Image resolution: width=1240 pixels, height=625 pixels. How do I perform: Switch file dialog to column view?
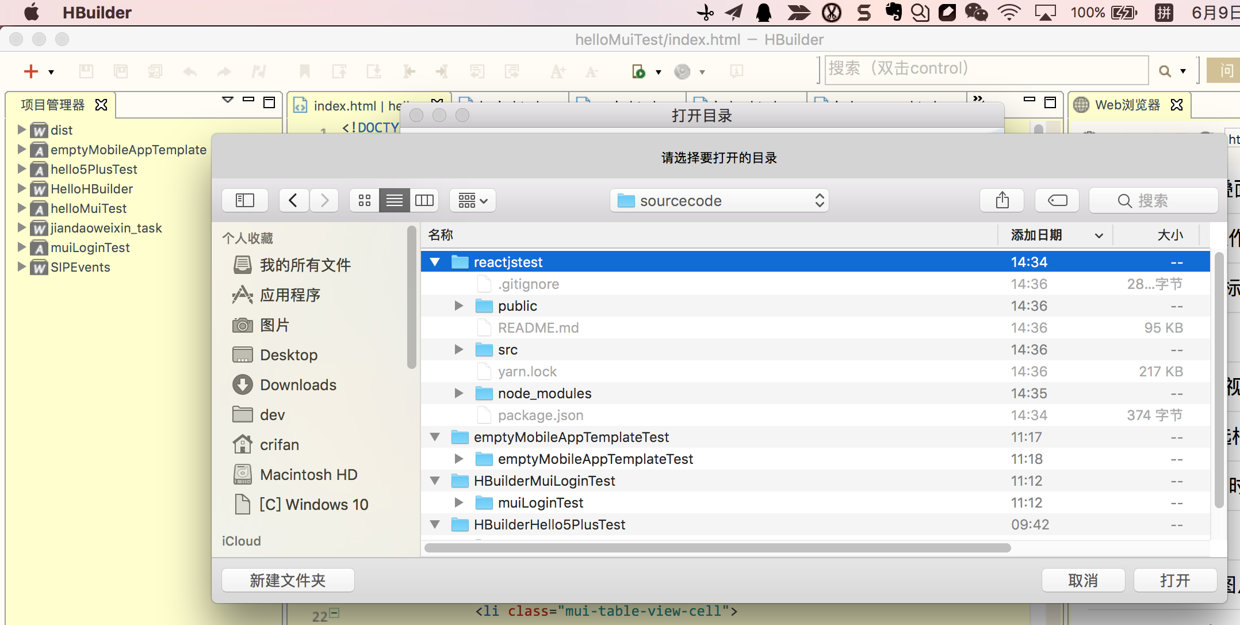424,200
